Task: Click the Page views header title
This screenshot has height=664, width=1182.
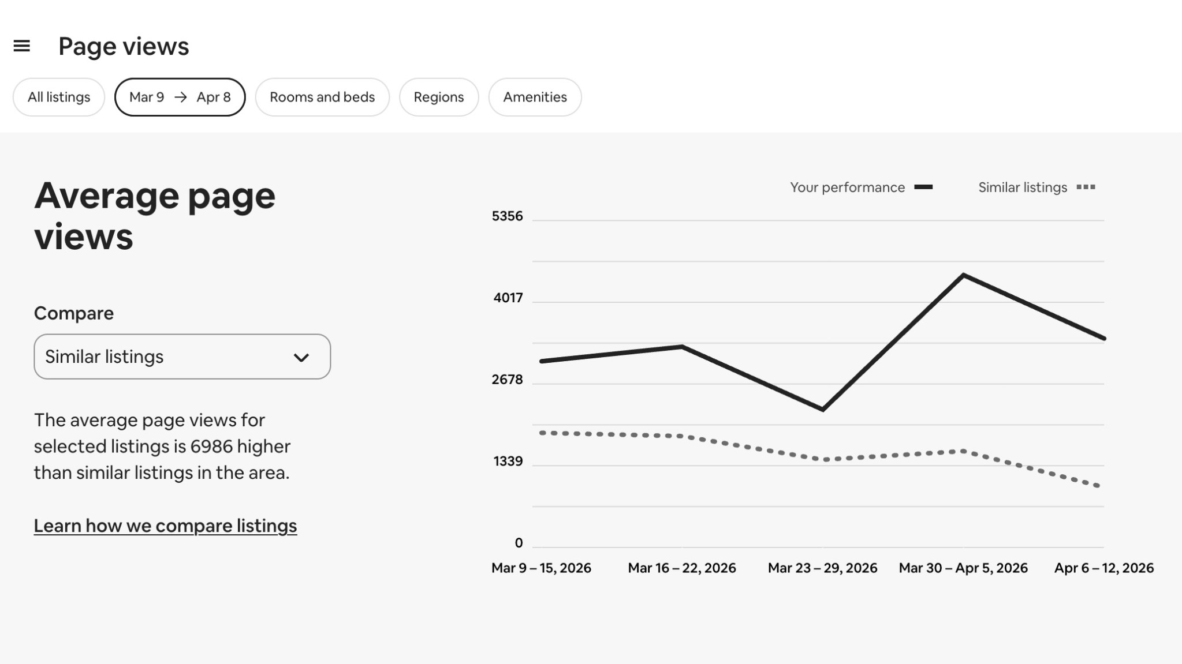Action: 124,46
